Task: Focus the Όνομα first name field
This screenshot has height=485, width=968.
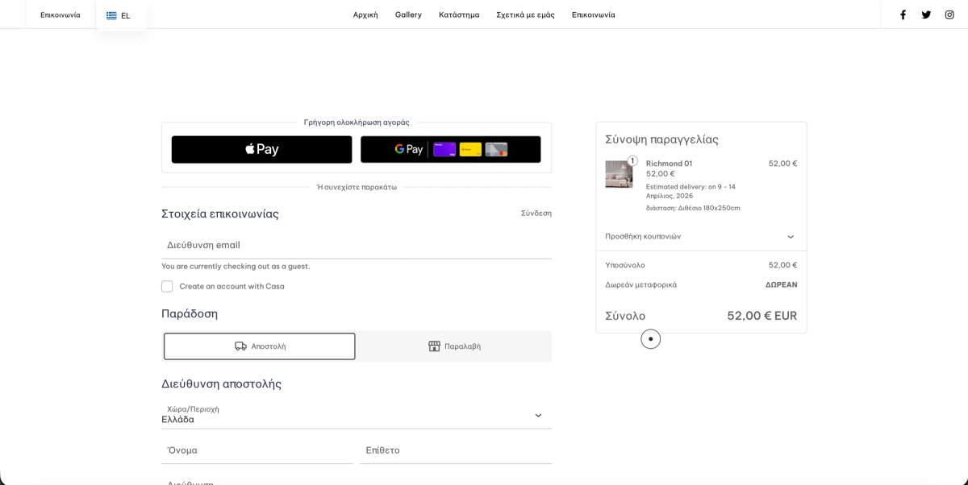Action: pos(257,450)
